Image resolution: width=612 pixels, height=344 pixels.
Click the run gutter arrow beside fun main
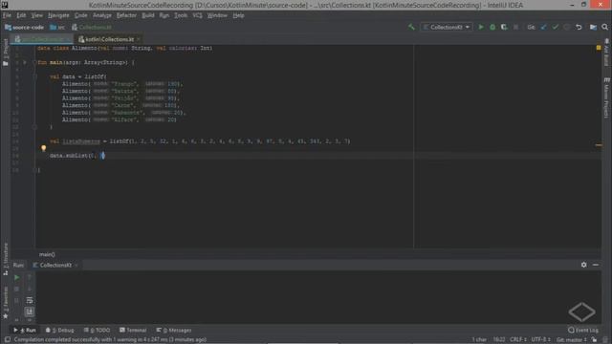pos(25,62)
